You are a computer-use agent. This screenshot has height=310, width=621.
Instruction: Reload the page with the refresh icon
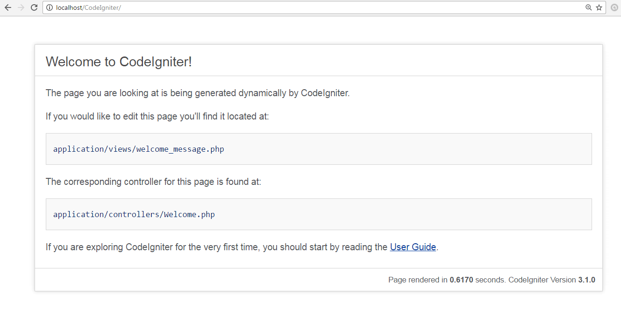click(x=34, y=7)
